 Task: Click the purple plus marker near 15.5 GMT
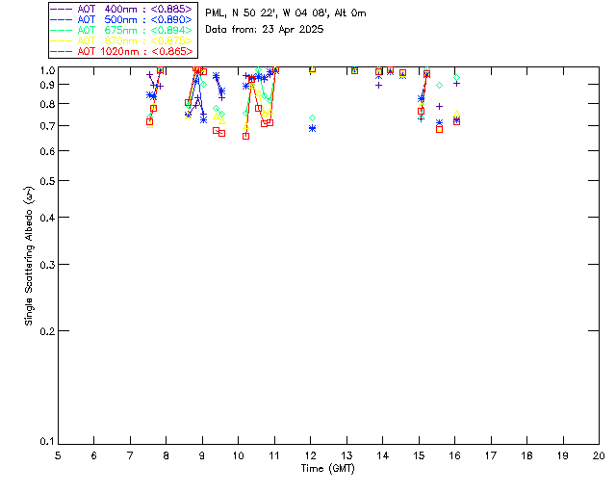point(440,107)
